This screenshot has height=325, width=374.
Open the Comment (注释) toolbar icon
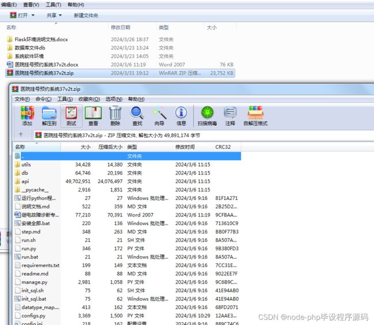[230, 116]
